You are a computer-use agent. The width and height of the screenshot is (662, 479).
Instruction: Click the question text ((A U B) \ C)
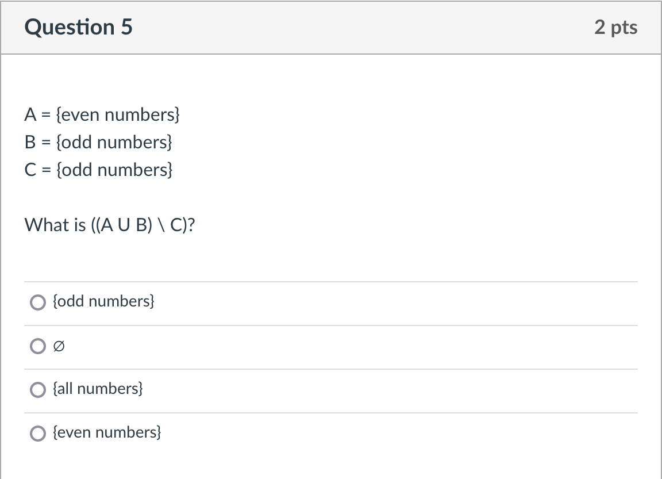[110, 225]
